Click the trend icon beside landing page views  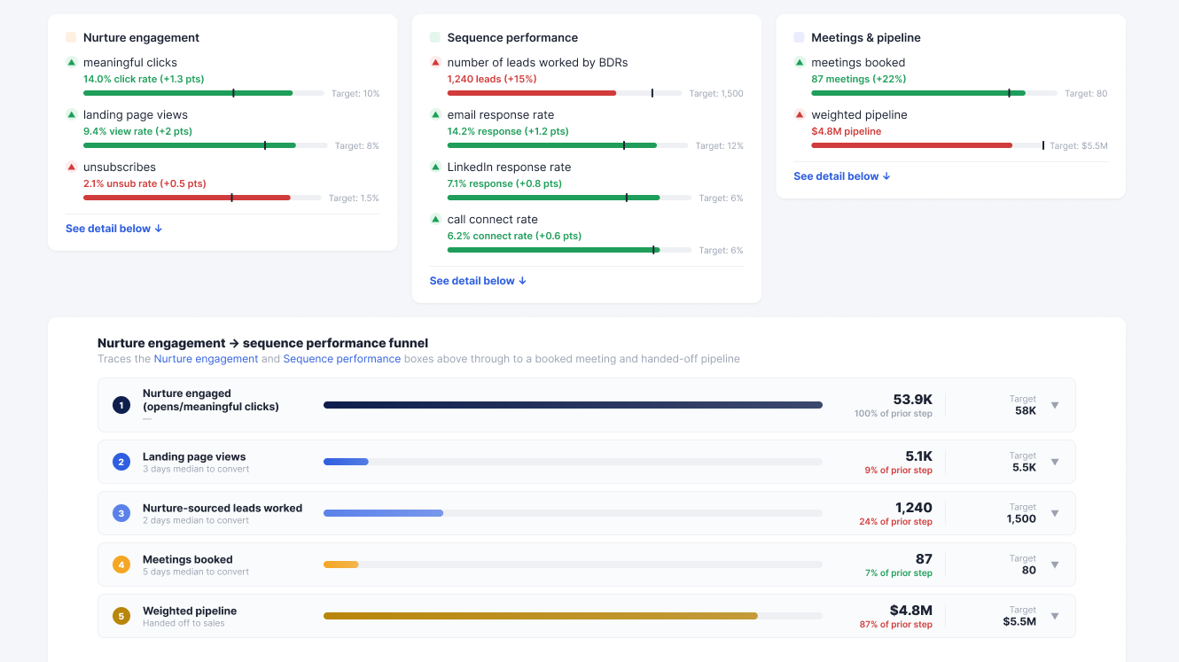(x=71, y=115)
